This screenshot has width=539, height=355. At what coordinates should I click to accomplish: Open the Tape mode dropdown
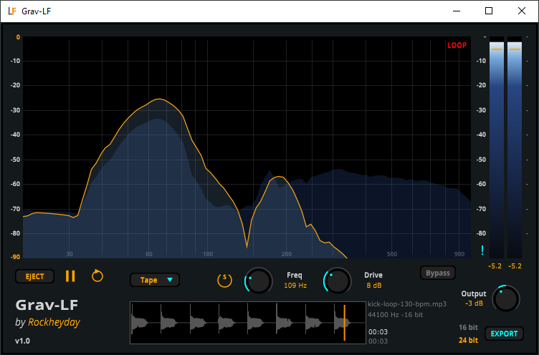point(155,280)
